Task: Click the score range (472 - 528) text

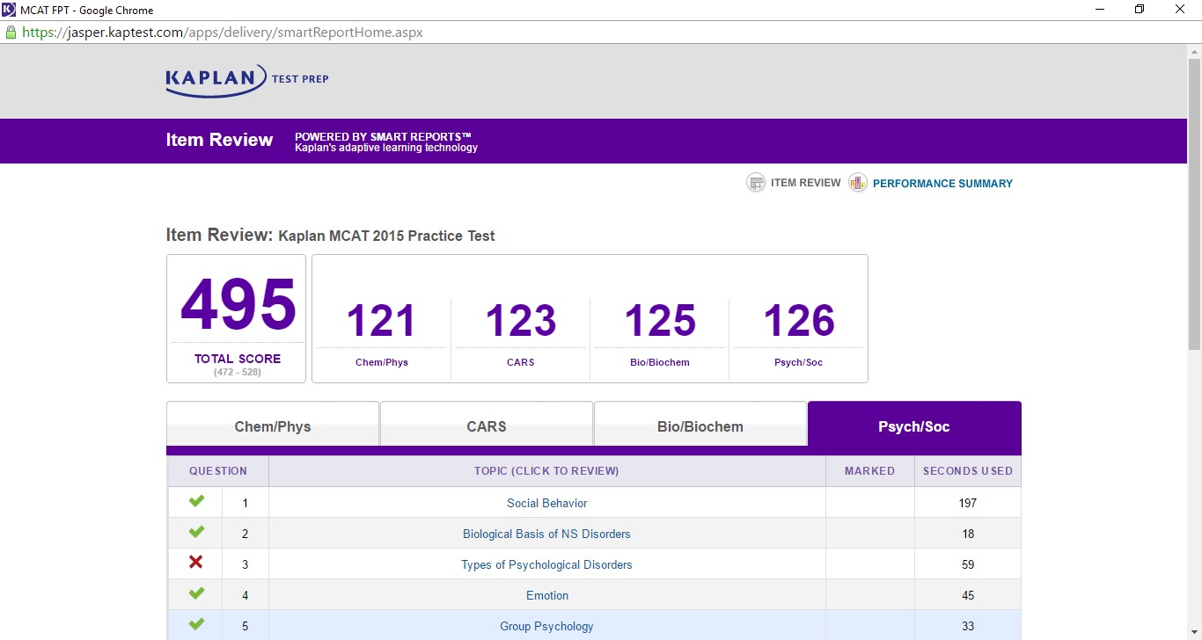Action: tap(238, 372)
